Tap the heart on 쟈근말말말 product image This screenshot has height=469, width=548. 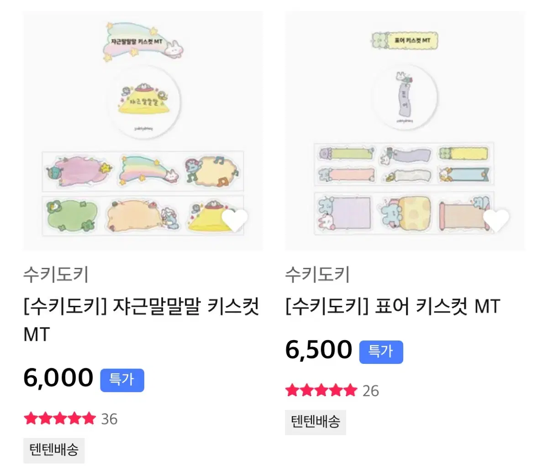(235, 221)
